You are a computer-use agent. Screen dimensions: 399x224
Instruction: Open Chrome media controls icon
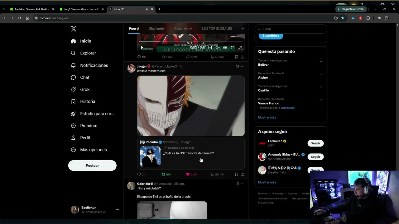click(379, 18)
